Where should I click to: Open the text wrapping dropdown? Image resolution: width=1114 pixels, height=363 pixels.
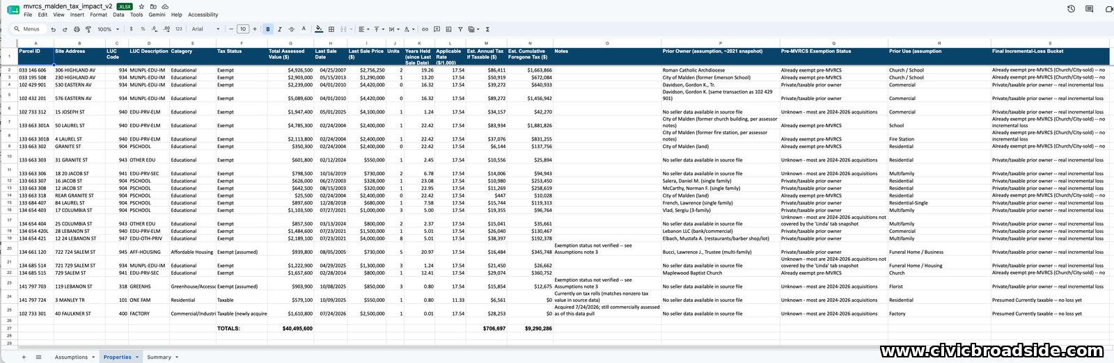(x=393, y=29)
